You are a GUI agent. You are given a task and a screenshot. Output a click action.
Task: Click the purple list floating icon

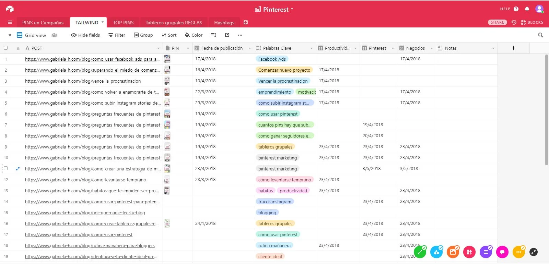pyautogui.click(x=486, y=252)
